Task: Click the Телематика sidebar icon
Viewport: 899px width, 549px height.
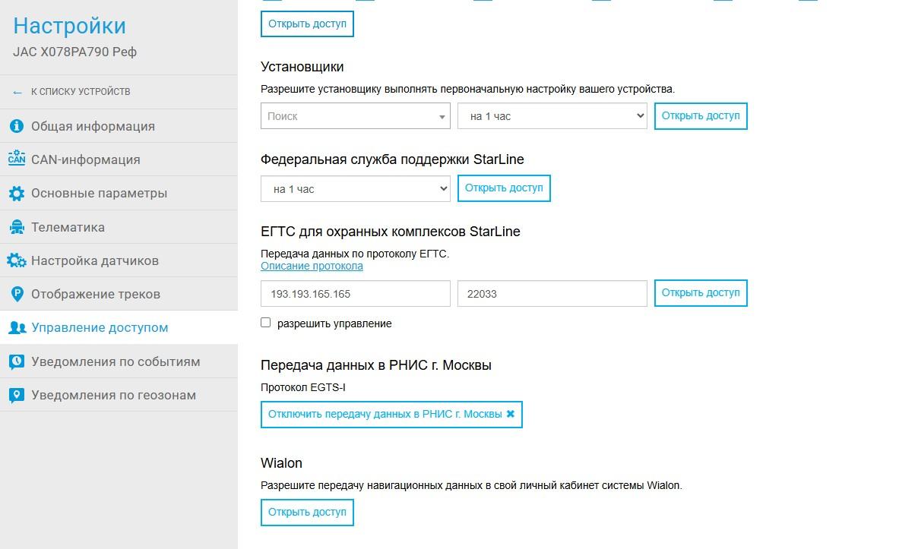Action: click(17, 227)
